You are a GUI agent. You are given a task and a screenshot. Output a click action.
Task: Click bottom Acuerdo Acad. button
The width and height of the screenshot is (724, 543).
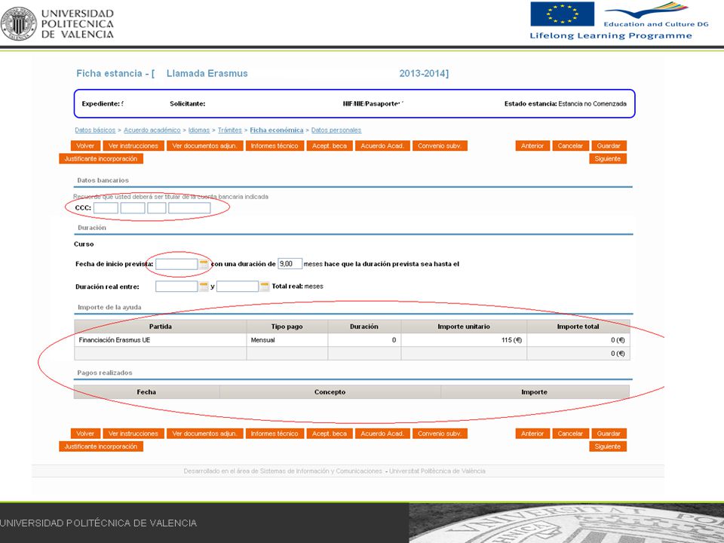[x=382, y=434]
